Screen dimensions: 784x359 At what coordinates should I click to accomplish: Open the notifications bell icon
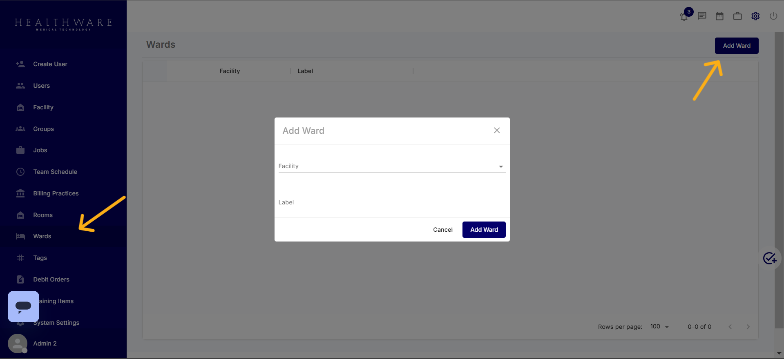[684, 16]
